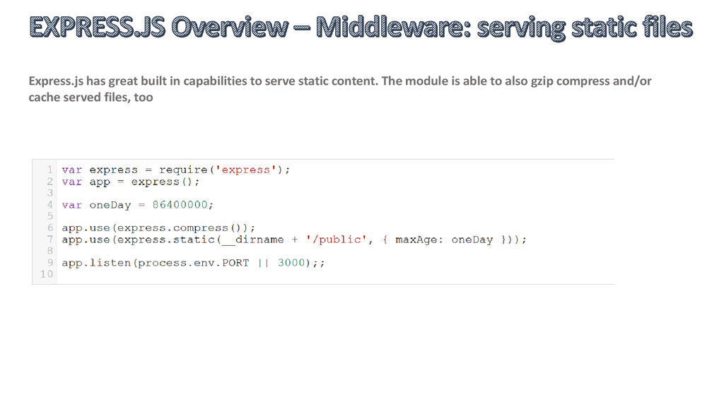Click the paragraph starting 'Express.js has great built in capabilities'

(x=340, y=89)
